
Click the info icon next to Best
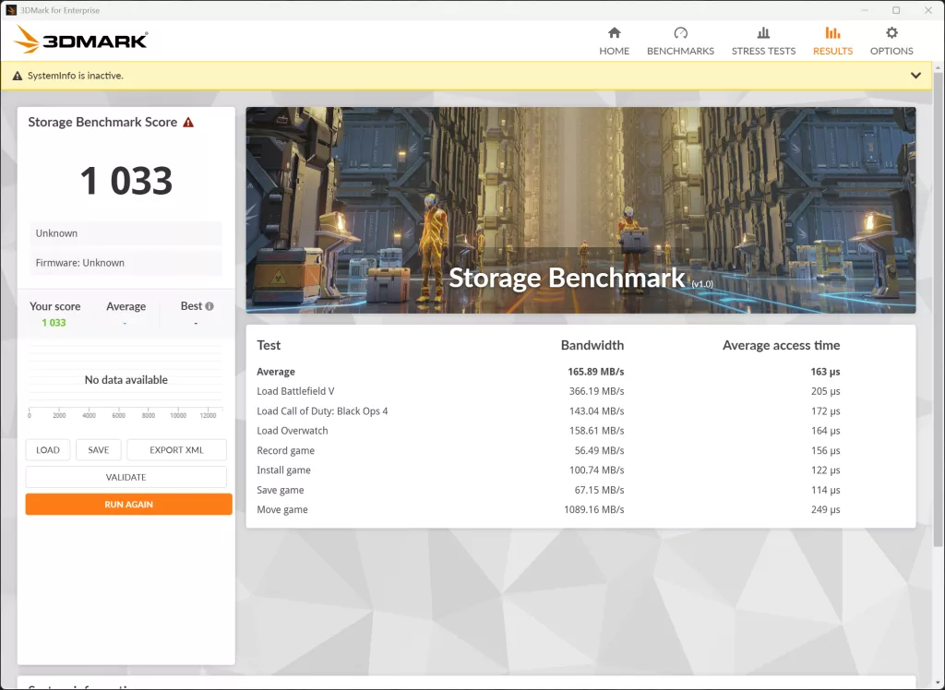[x=209, y=306]
